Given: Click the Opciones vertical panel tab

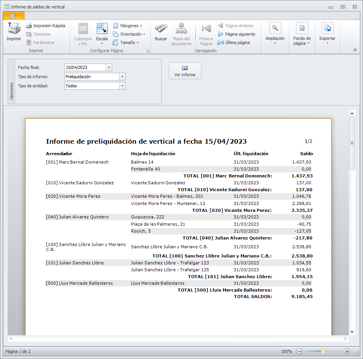Looking at the screenshot, I should (11, 81).
